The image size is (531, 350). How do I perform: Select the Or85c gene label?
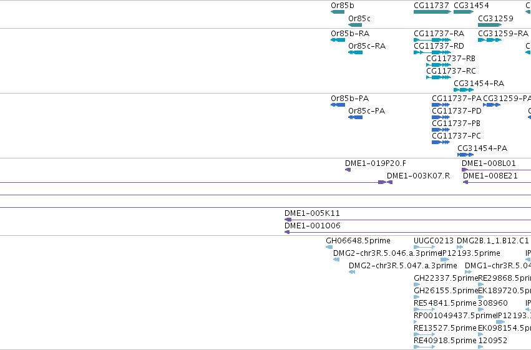(x=359, y=19)
